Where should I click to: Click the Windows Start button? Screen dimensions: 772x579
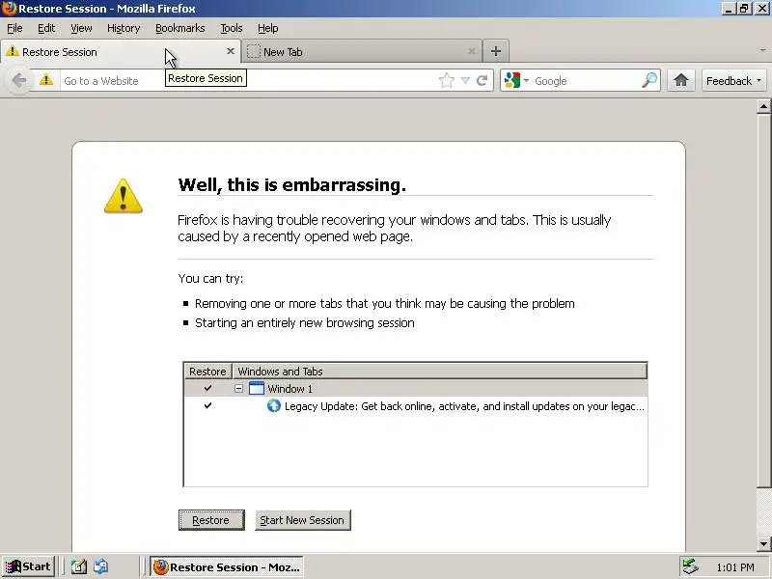click(28, 566)
